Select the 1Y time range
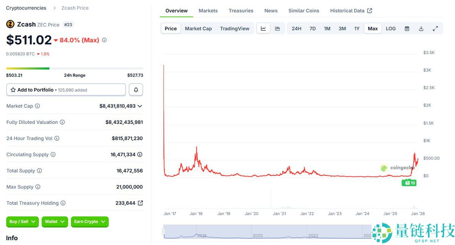This screenshot has width=455, height=245. click(357, 28)
